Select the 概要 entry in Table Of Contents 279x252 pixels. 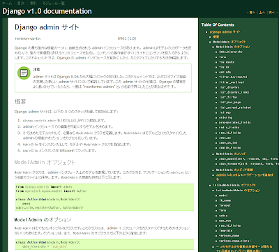coord(216,37)
